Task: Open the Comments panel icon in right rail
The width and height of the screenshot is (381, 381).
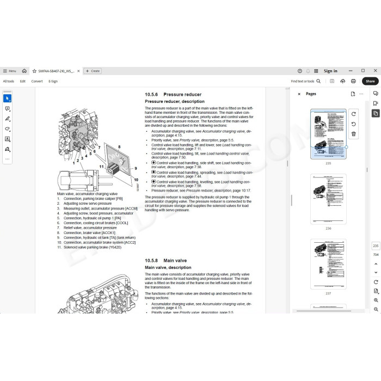Action: (376, 94)
